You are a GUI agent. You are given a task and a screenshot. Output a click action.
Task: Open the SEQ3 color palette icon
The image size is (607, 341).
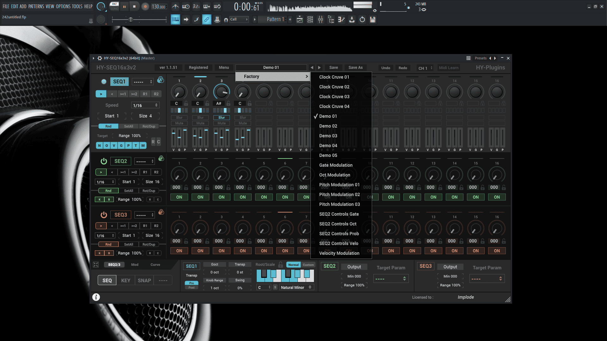[161, 212]
